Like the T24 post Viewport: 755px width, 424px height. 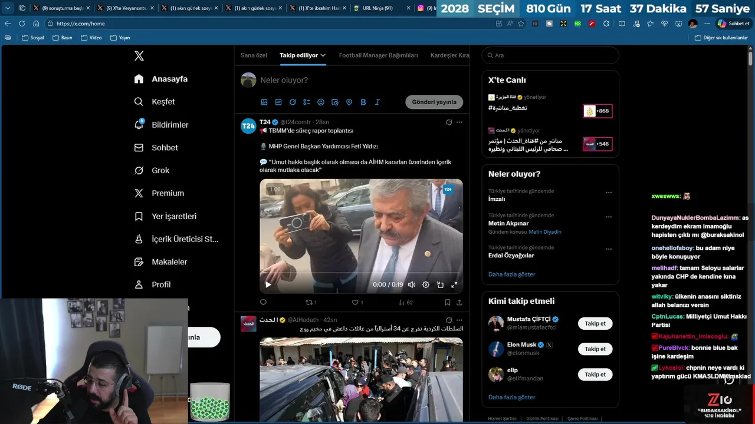357,303
